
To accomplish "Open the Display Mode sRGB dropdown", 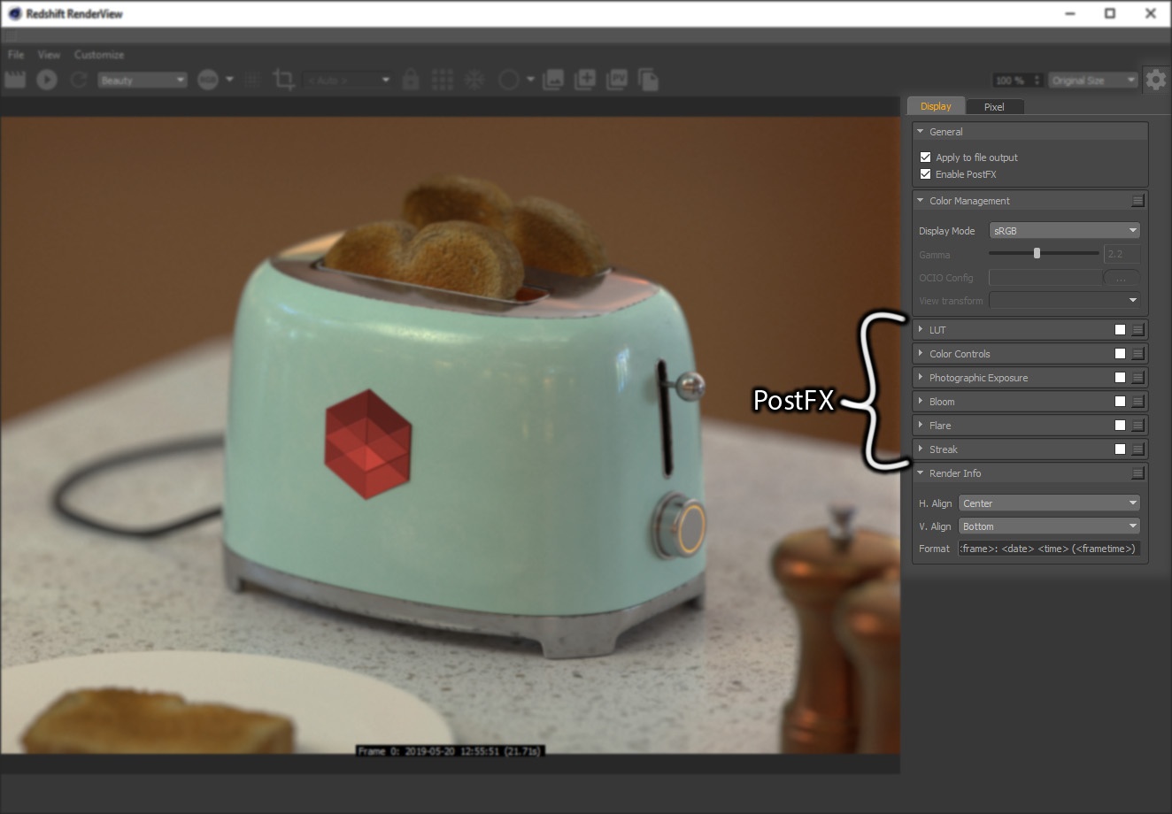I will (x=1065, y=231).
